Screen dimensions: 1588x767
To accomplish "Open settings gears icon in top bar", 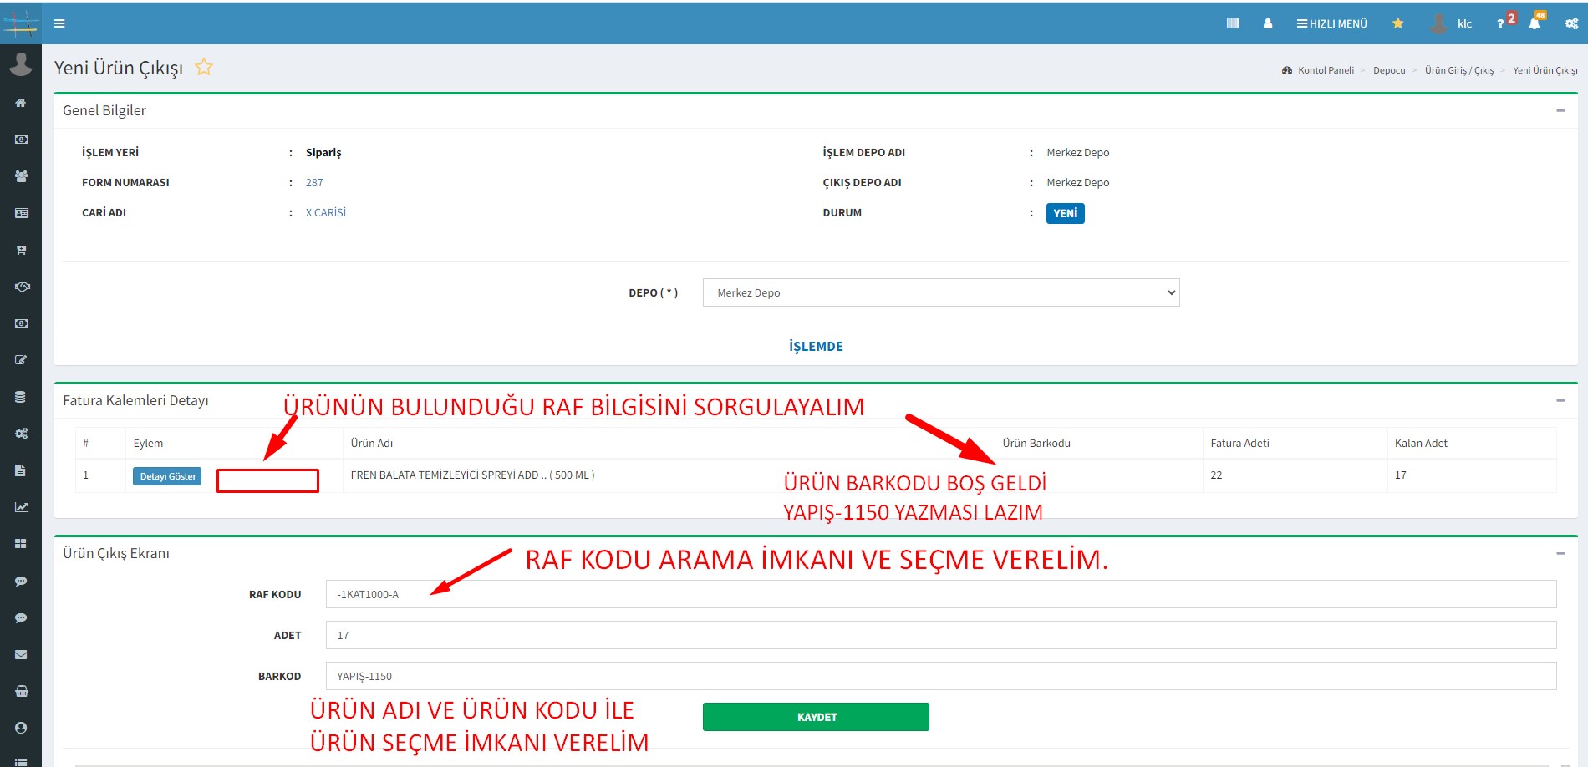I will (x=1571, y=23).
